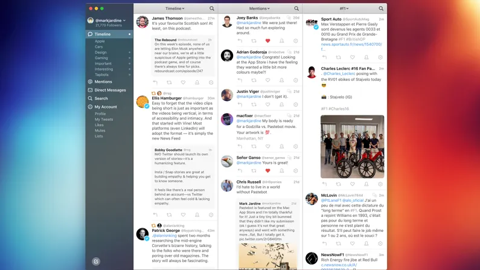Image resolution: width=480 pixels, height=270 pixels.
Task: Select the Apple list
Action: click(100, 41)
